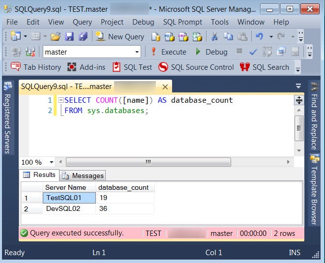325x263 pixels.
Task: Open the SQL Prompt menu
Action: [182, 22]
